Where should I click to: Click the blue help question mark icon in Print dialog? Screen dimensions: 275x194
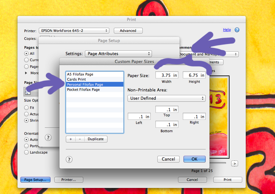tap(237, 30)
